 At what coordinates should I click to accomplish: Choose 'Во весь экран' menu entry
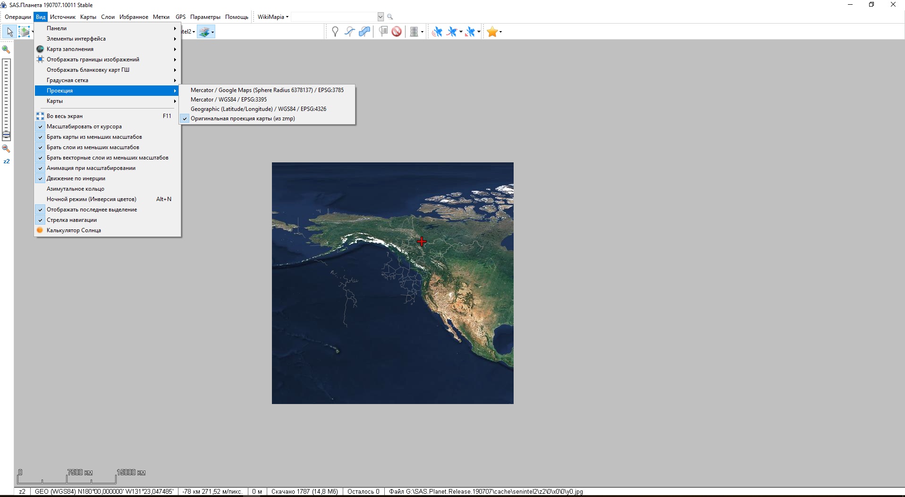[x=65, y=116]
